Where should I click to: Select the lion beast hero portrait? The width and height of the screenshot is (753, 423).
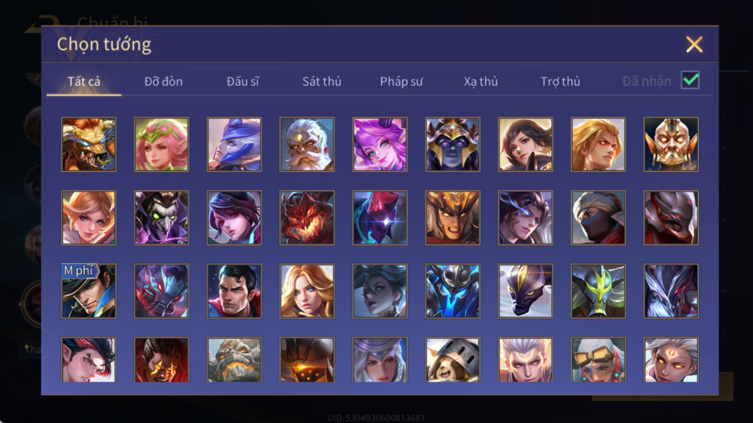(89, 145)
